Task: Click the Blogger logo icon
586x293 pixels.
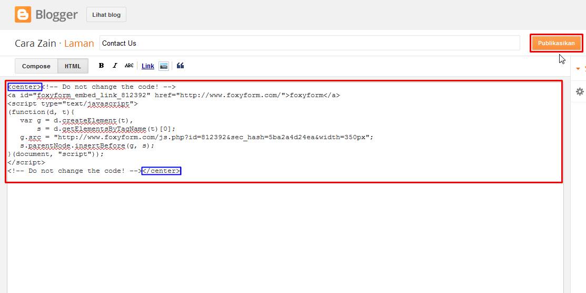Action: point(23,15)
